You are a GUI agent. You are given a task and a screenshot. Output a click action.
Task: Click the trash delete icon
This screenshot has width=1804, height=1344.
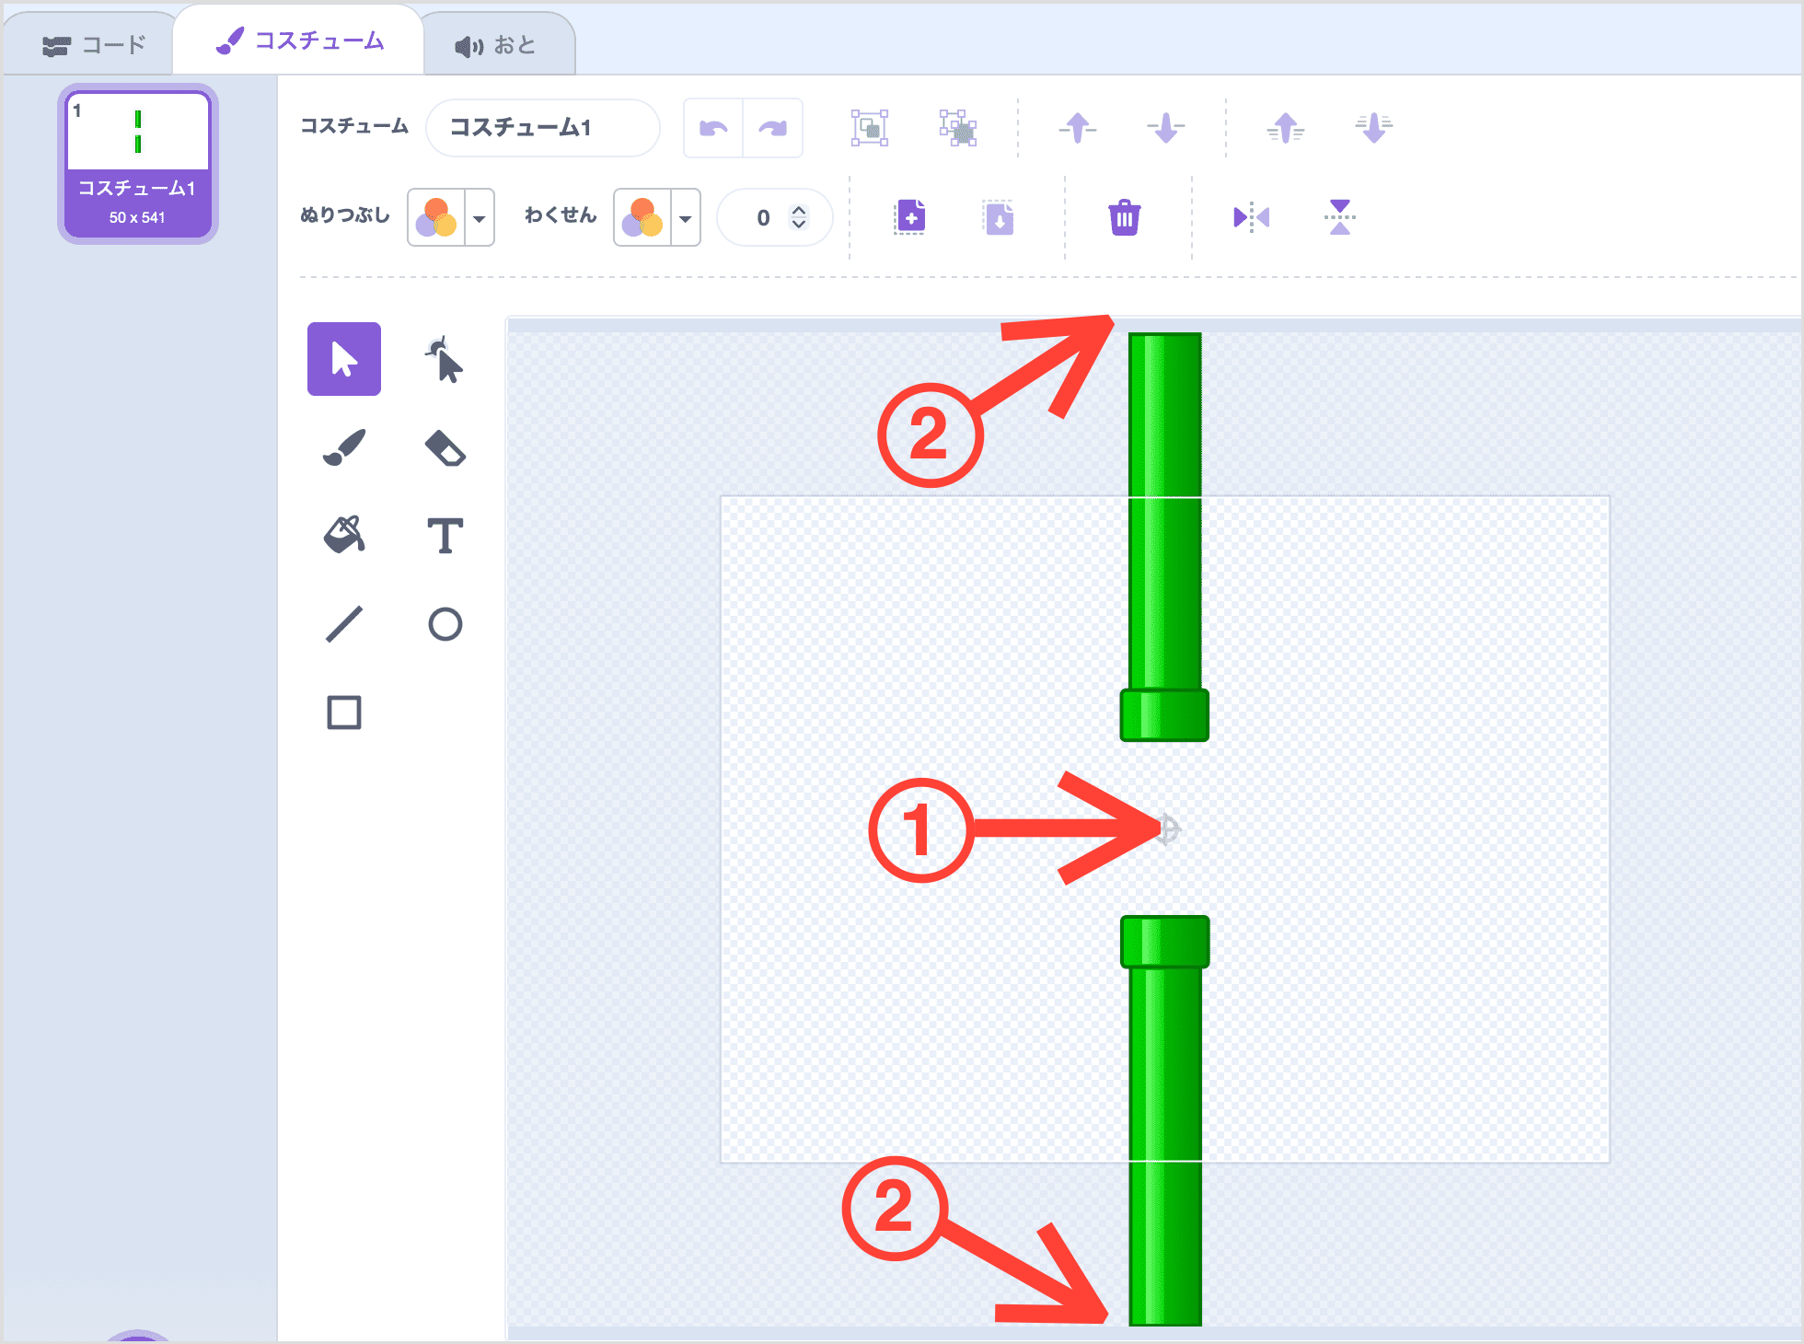1124,218
